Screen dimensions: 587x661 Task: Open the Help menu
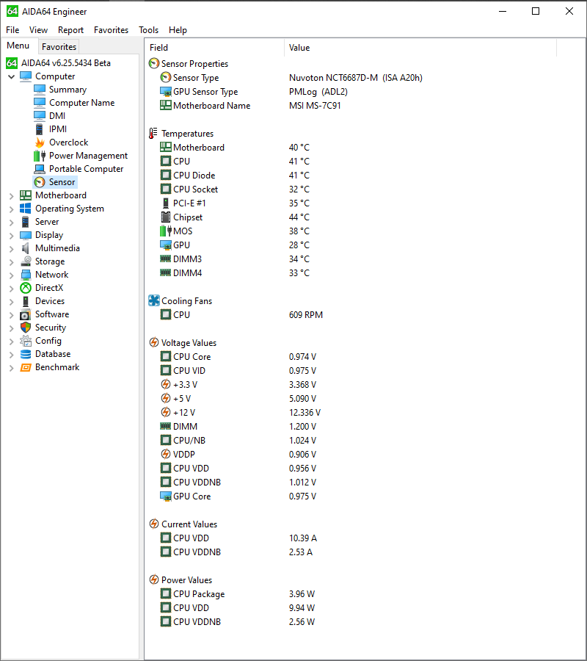click(x=178, y=30)
